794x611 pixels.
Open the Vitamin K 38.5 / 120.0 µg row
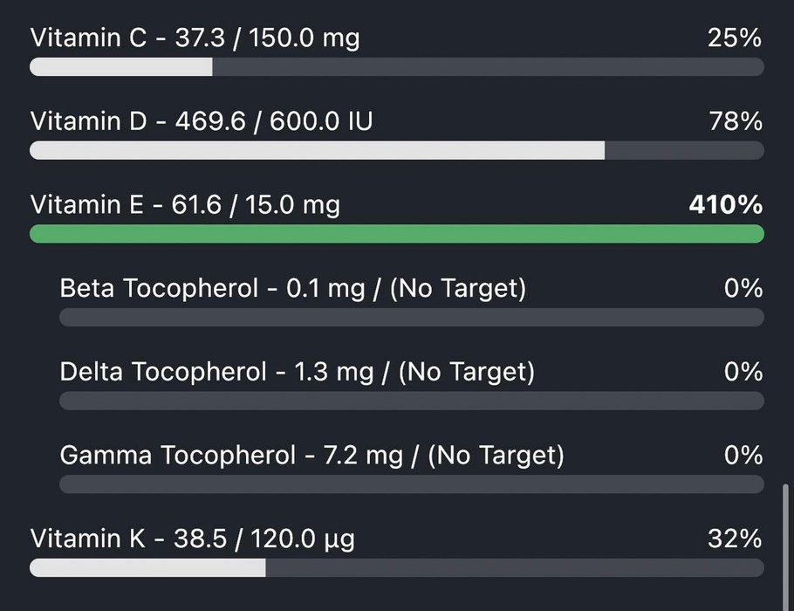192,539
